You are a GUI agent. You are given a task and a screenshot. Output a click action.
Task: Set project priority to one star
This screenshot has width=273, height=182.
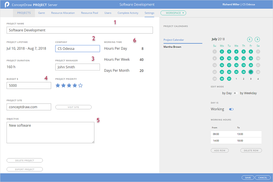58,86
